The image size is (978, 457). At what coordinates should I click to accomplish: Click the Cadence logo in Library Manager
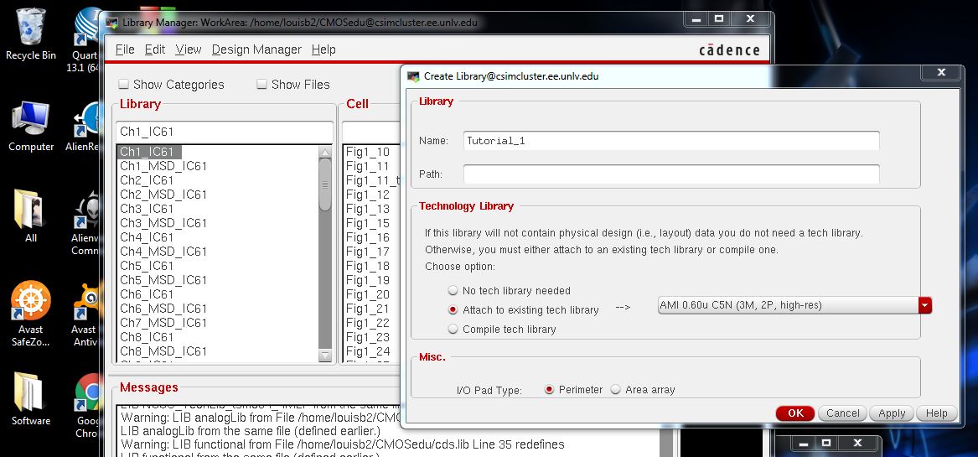(729, 50)
